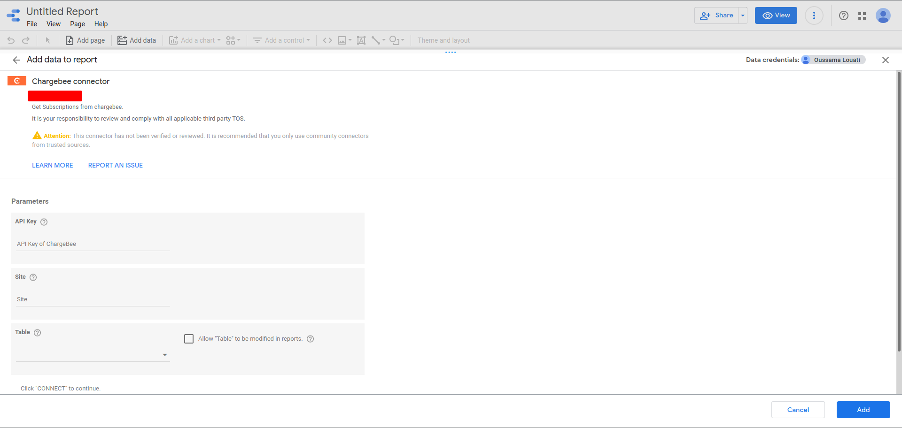
Task: Open the Google account avatar
Action: point(883,15)
